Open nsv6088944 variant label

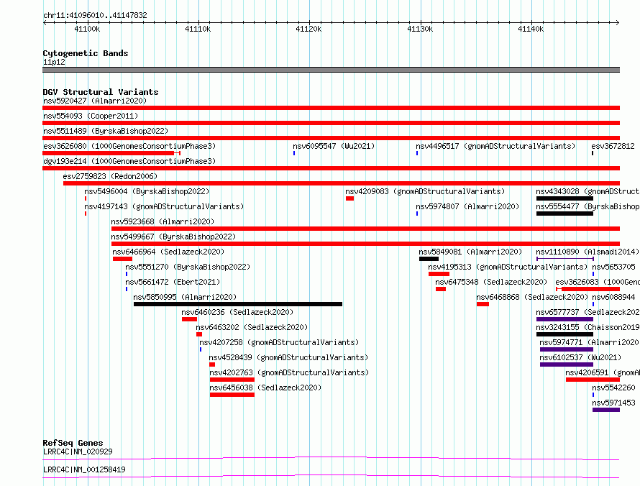(x=614, y=297)
